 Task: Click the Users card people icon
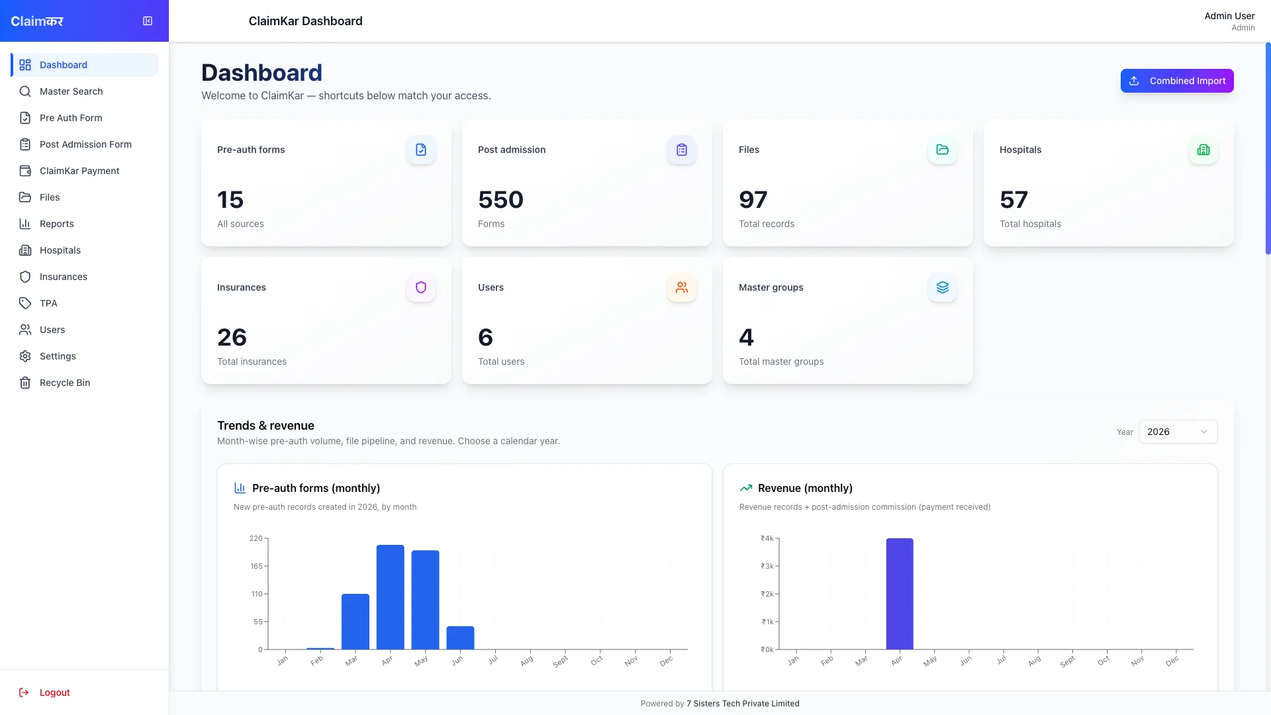pos(682,287)
